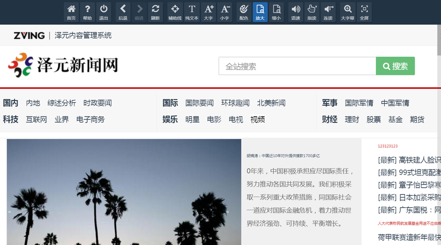Click the 全站搜索 search input field
Screen dimensions: 441x245
[297, 66]
